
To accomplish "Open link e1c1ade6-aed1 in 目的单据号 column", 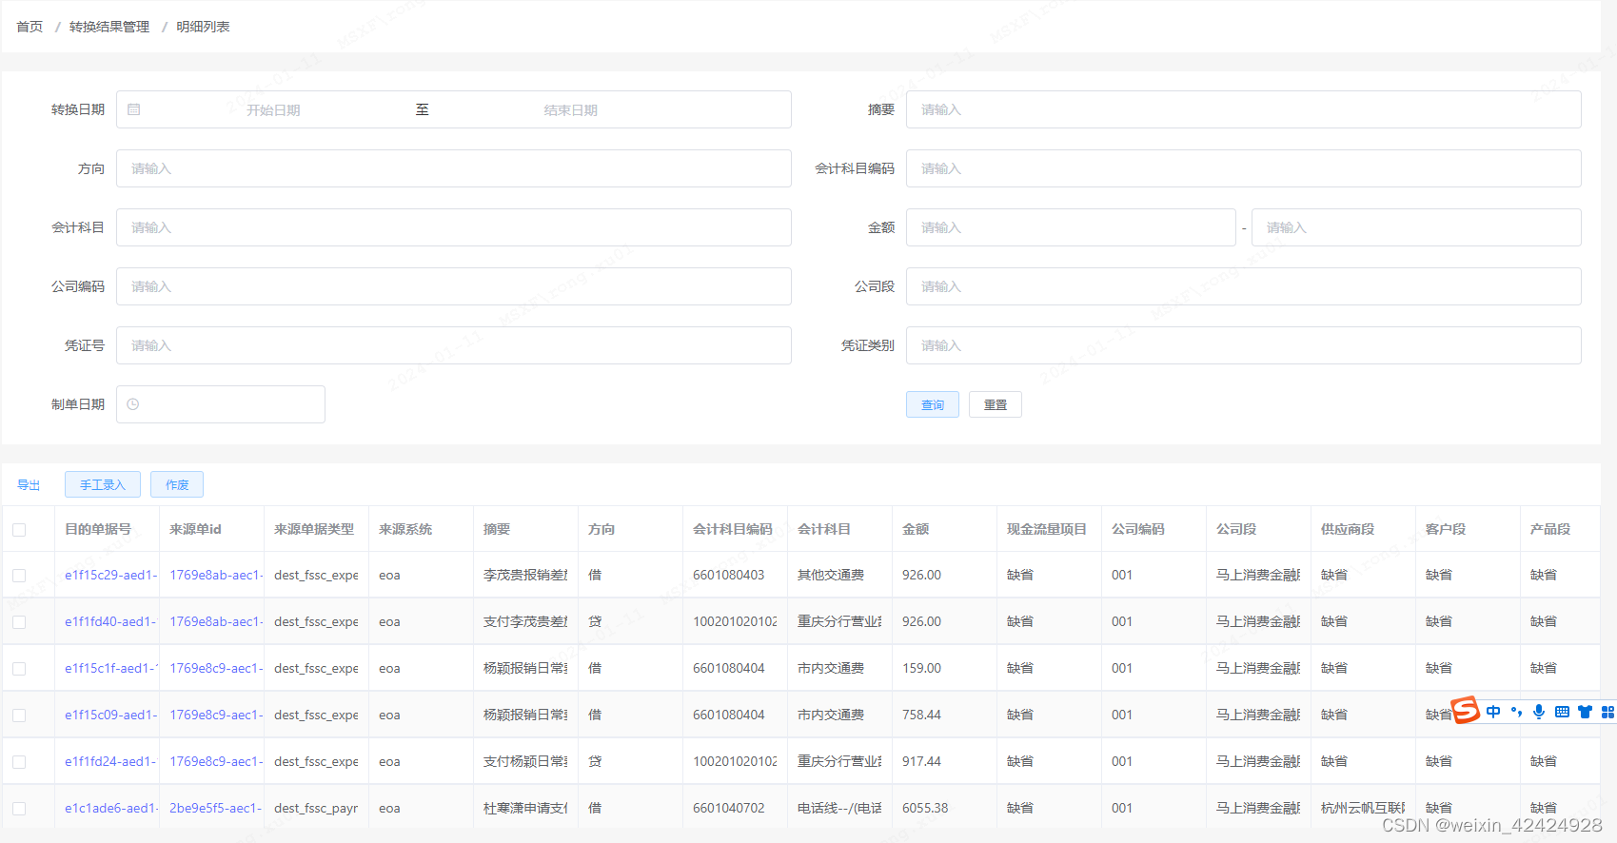I will click(x=110, y=808).
